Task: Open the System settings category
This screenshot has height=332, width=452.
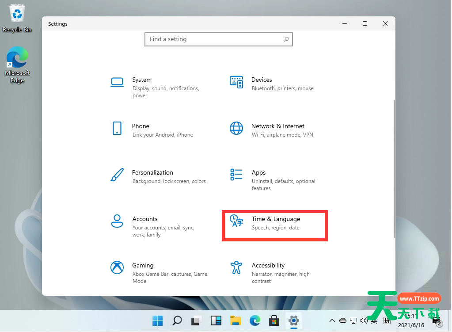Action: point(142,80)
